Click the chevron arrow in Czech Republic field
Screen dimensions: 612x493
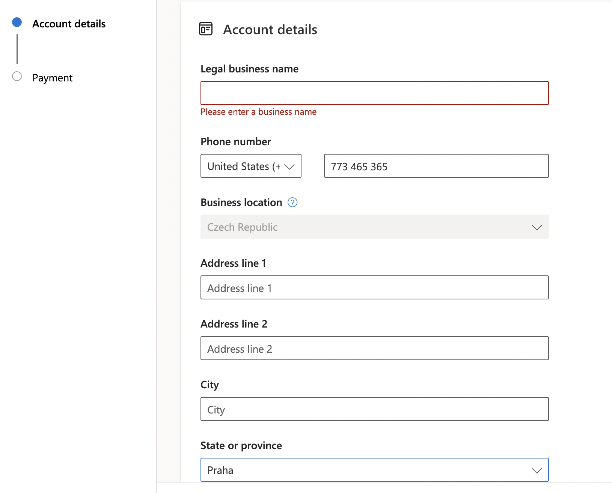click(537, 227)
